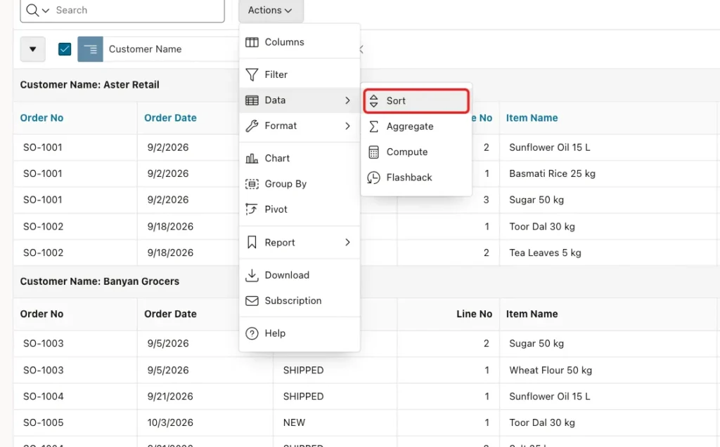Screen dimensions: 720x447
Task: Click the Format wrench icon
Action: click(x=252, y=126)
